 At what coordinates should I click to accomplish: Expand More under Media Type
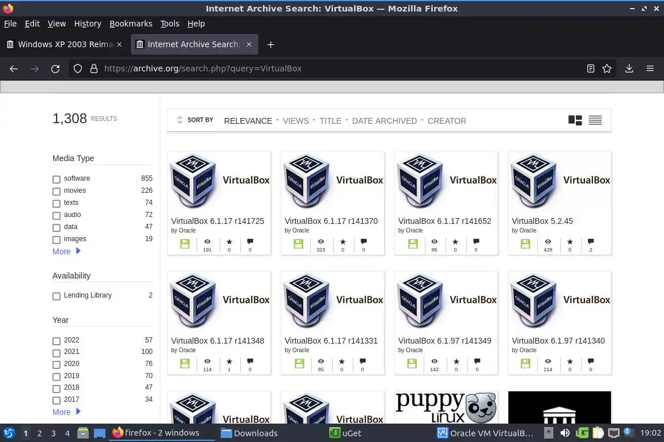(x=66, y=252)
